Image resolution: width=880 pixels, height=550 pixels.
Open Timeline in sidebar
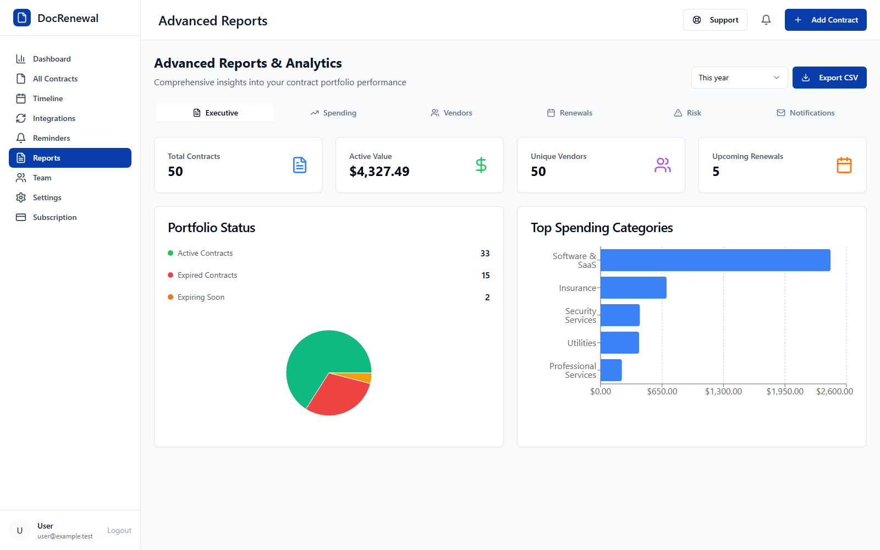click(70, 98)
